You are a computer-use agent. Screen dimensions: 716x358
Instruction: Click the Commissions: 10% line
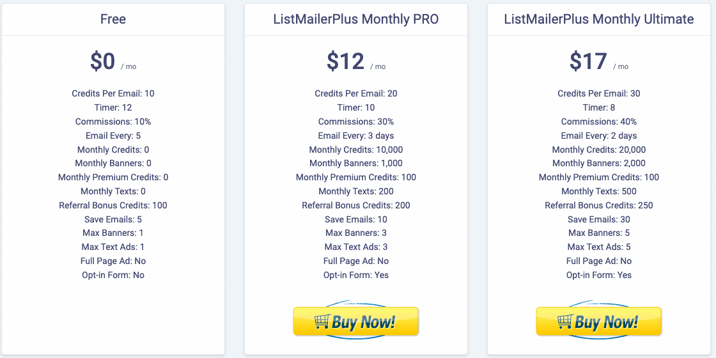[x=113, y=121]
